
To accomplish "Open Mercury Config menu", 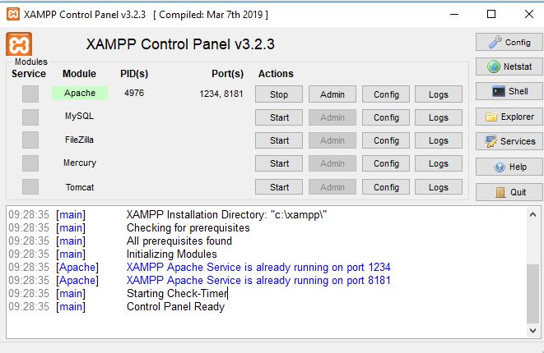I will tap(386, 163).
